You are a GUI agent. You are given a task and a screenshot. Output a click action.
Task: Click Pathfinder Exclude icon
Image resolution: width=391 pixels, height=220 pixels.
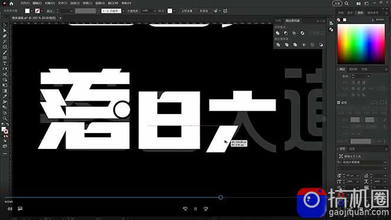click(302, 33)
